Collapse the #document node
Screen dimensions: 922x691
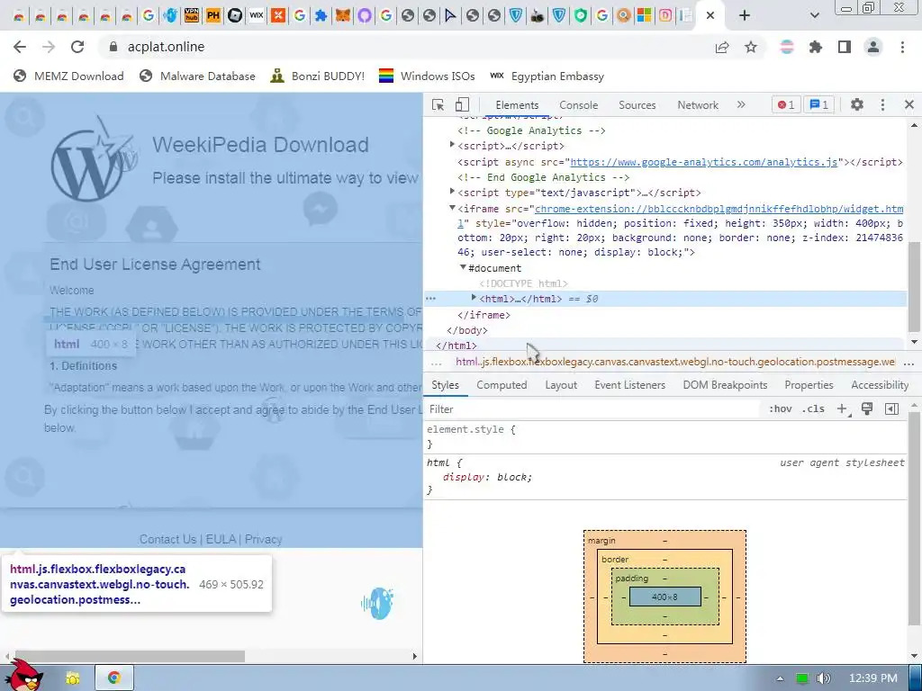tap(463, 267)
